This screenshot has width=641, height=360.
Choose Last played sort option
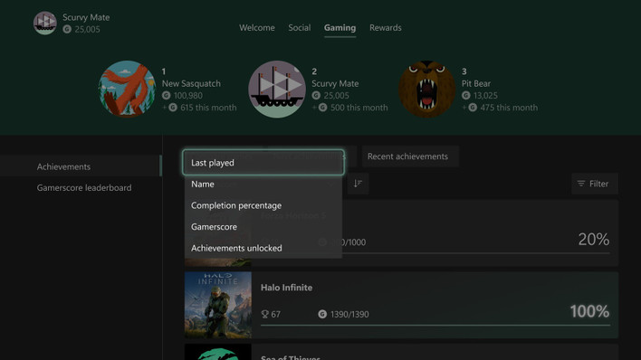263,163
